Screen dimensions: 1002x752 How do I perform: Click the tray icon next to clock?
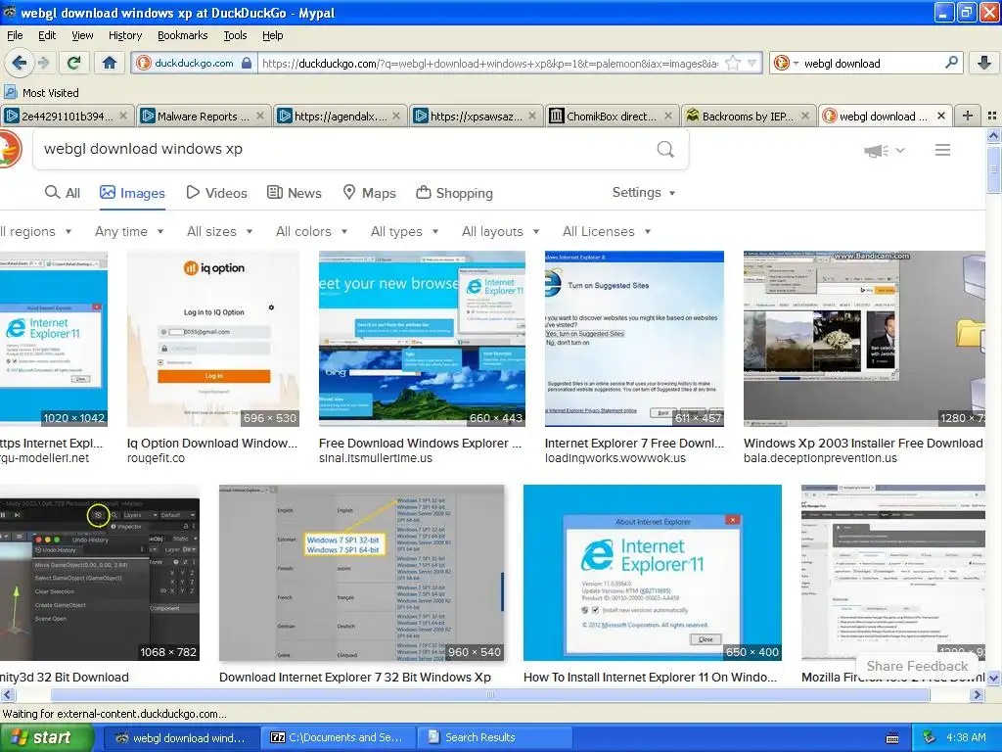(x=929, y=737)
